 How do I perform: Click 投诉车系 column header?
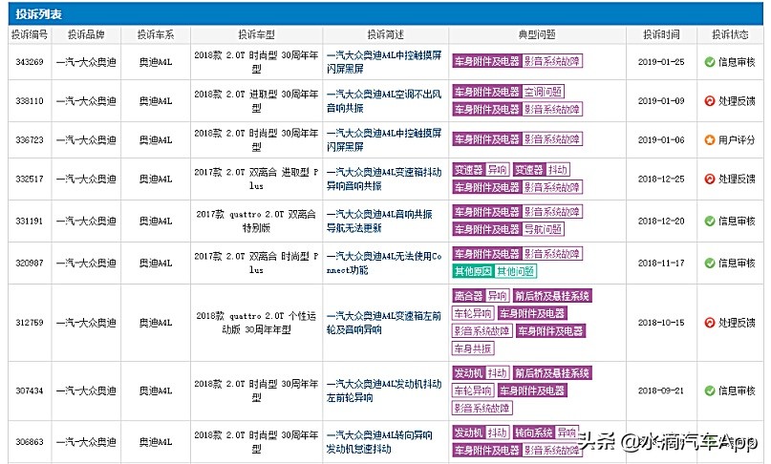click(156, 34)
